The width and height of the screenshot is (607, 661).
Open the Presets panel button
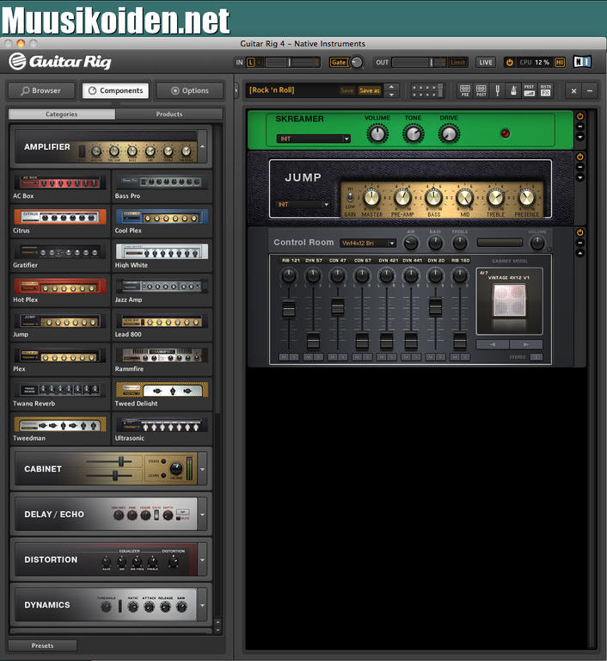point(42,646)
